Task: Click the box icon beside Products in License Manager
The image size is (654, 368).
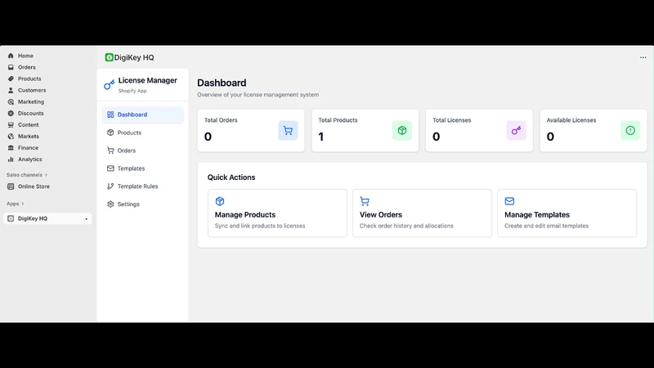Action: pyautogui.click(x=110, y=132)
